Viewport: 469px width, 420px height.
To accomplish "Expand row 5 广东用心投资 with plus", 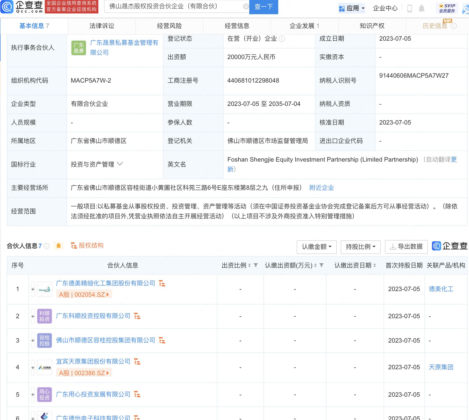I will 33,395.
